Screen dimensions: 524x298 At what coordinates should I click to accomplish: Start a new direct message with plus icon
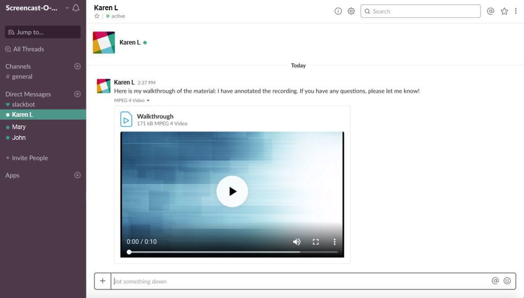pyautogui.click(x=77, y=94)
